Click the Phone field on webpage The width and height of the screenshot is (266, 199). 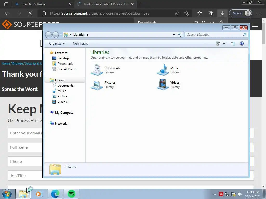click(25, 162)
